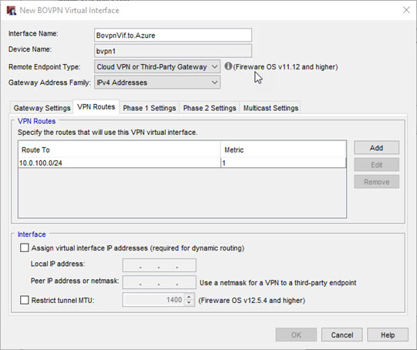Open the Gateway Address Family dropdown
417x350 pixels.
click(x=157, y=82)
